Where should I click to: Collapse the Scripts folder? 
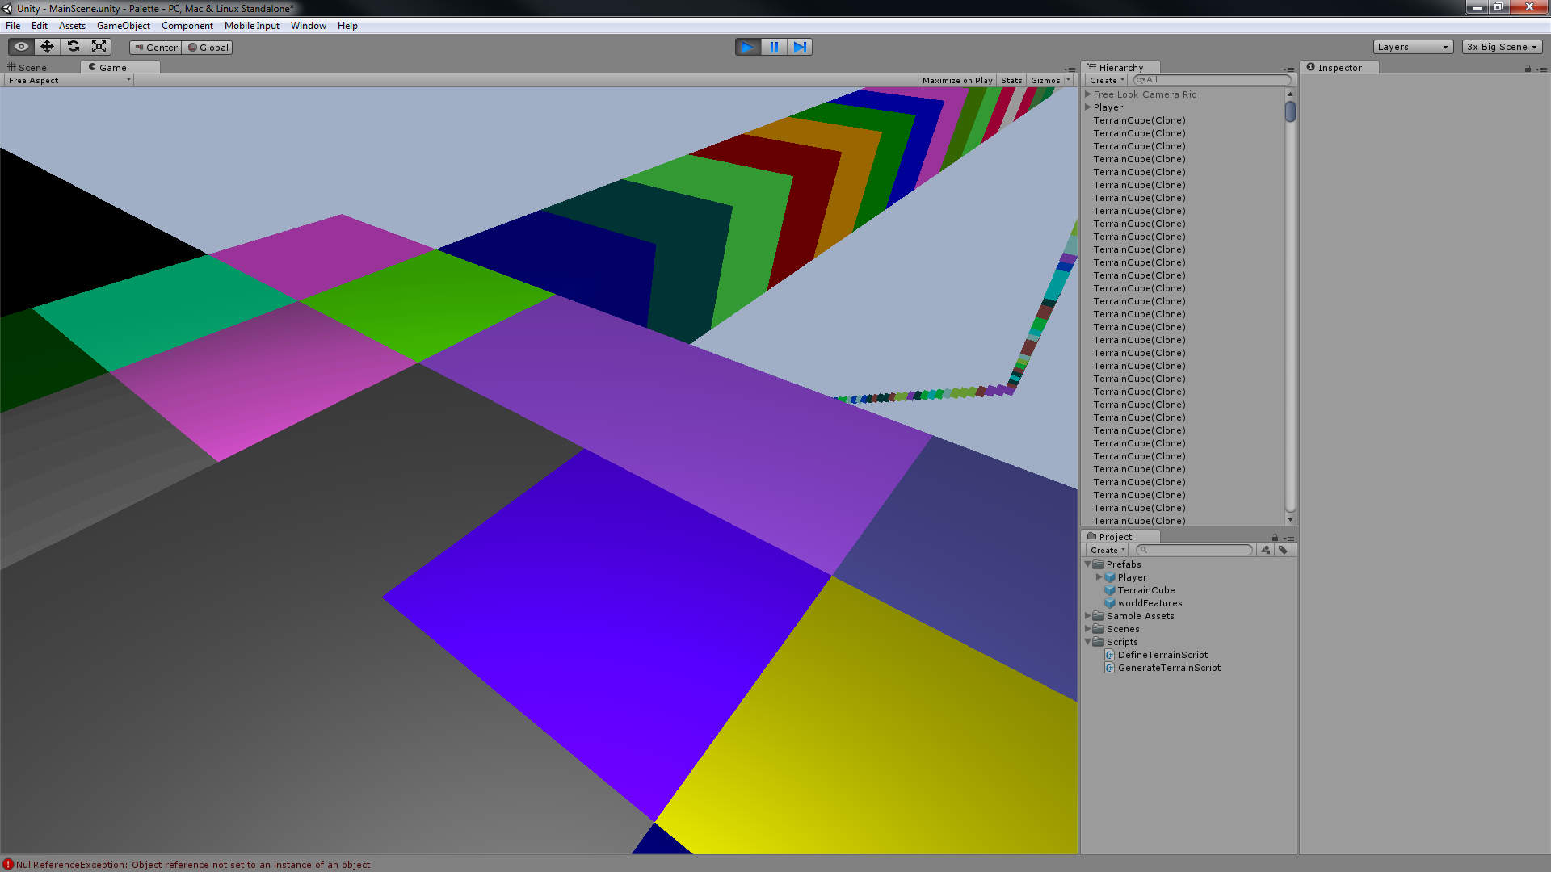pos(1088,642)
